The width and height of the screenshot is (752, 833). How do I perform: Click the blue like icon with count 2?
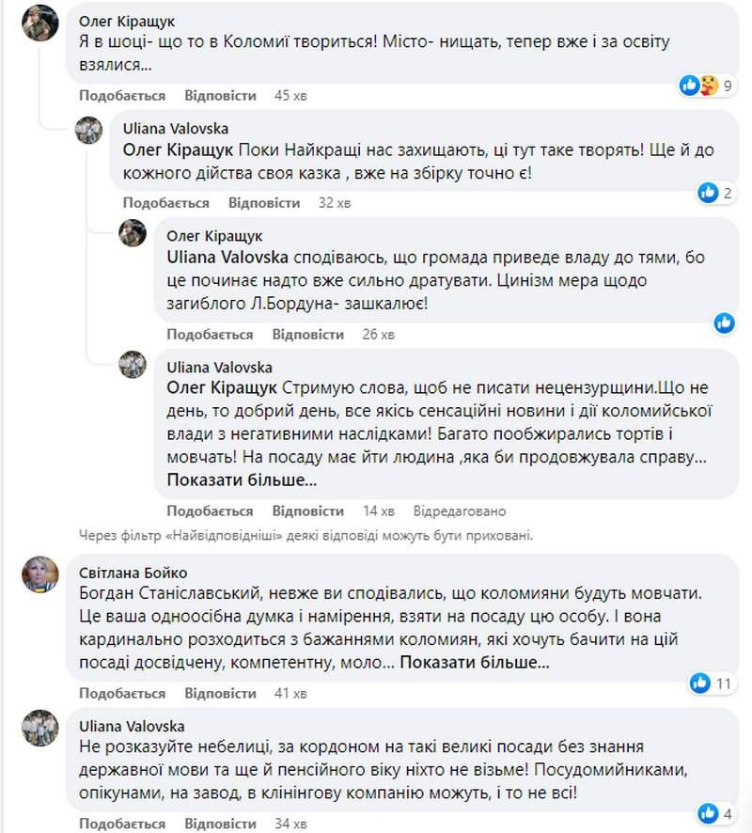click(x=706, y=193)
